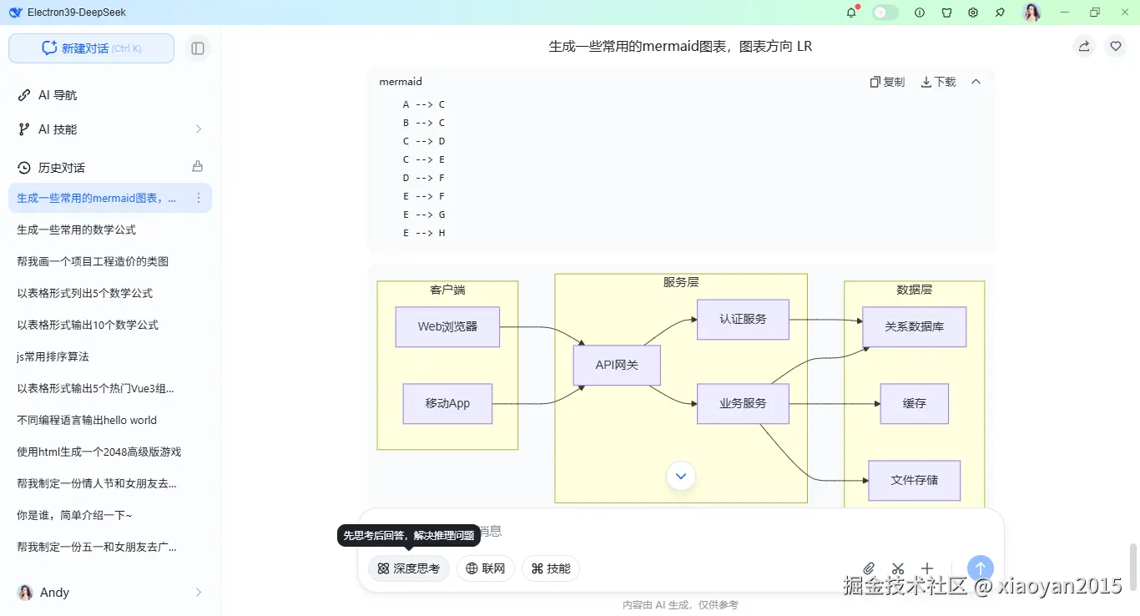This screenshot has width=1140, height=616.
Task: Flip the switch in the title bar
Action: (885, 12)
